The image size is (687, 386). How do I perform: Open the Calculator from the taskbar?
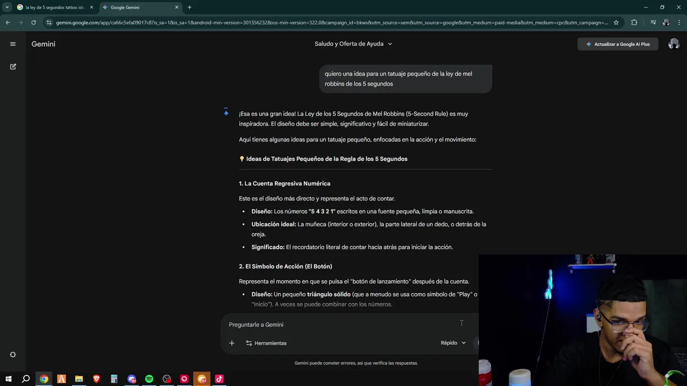[114, 379]
